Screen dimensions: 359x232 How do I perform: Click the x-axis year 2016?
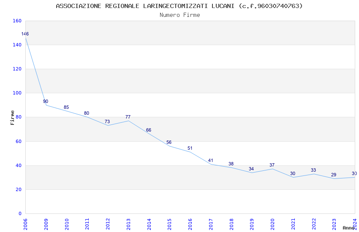pos(190,224)
